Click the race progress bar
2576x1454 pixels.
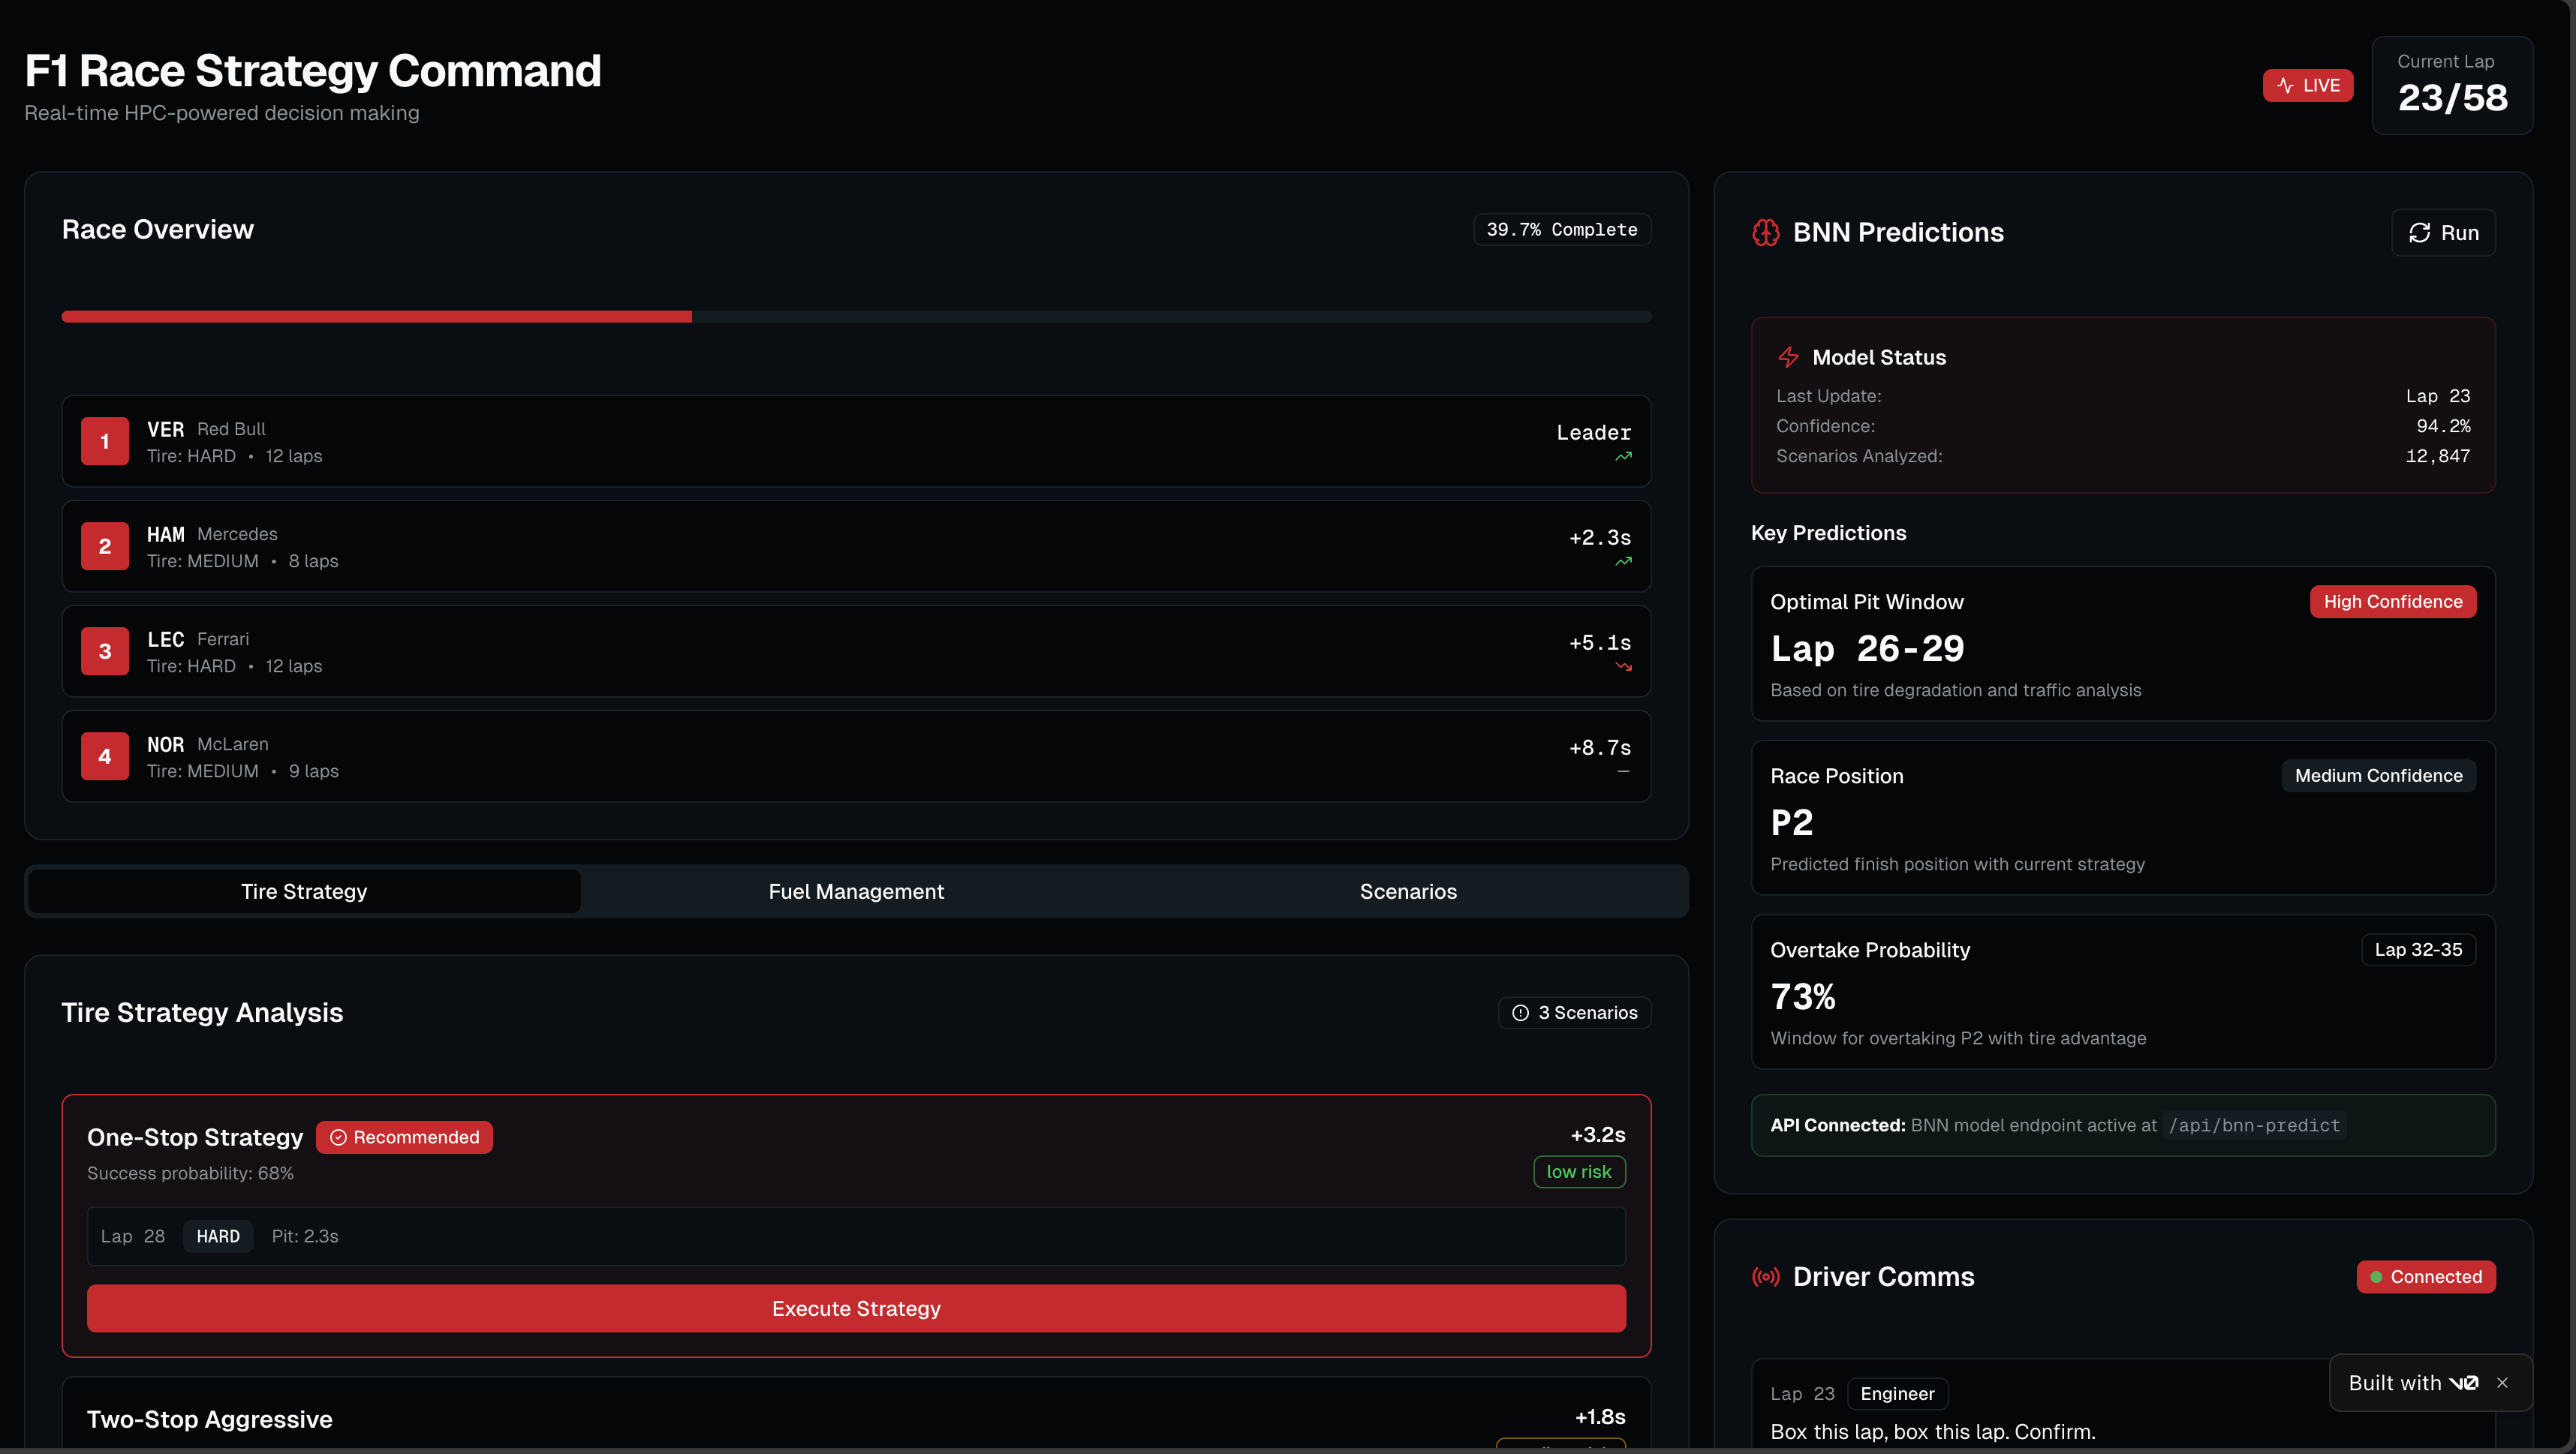[x=856, y=317]
